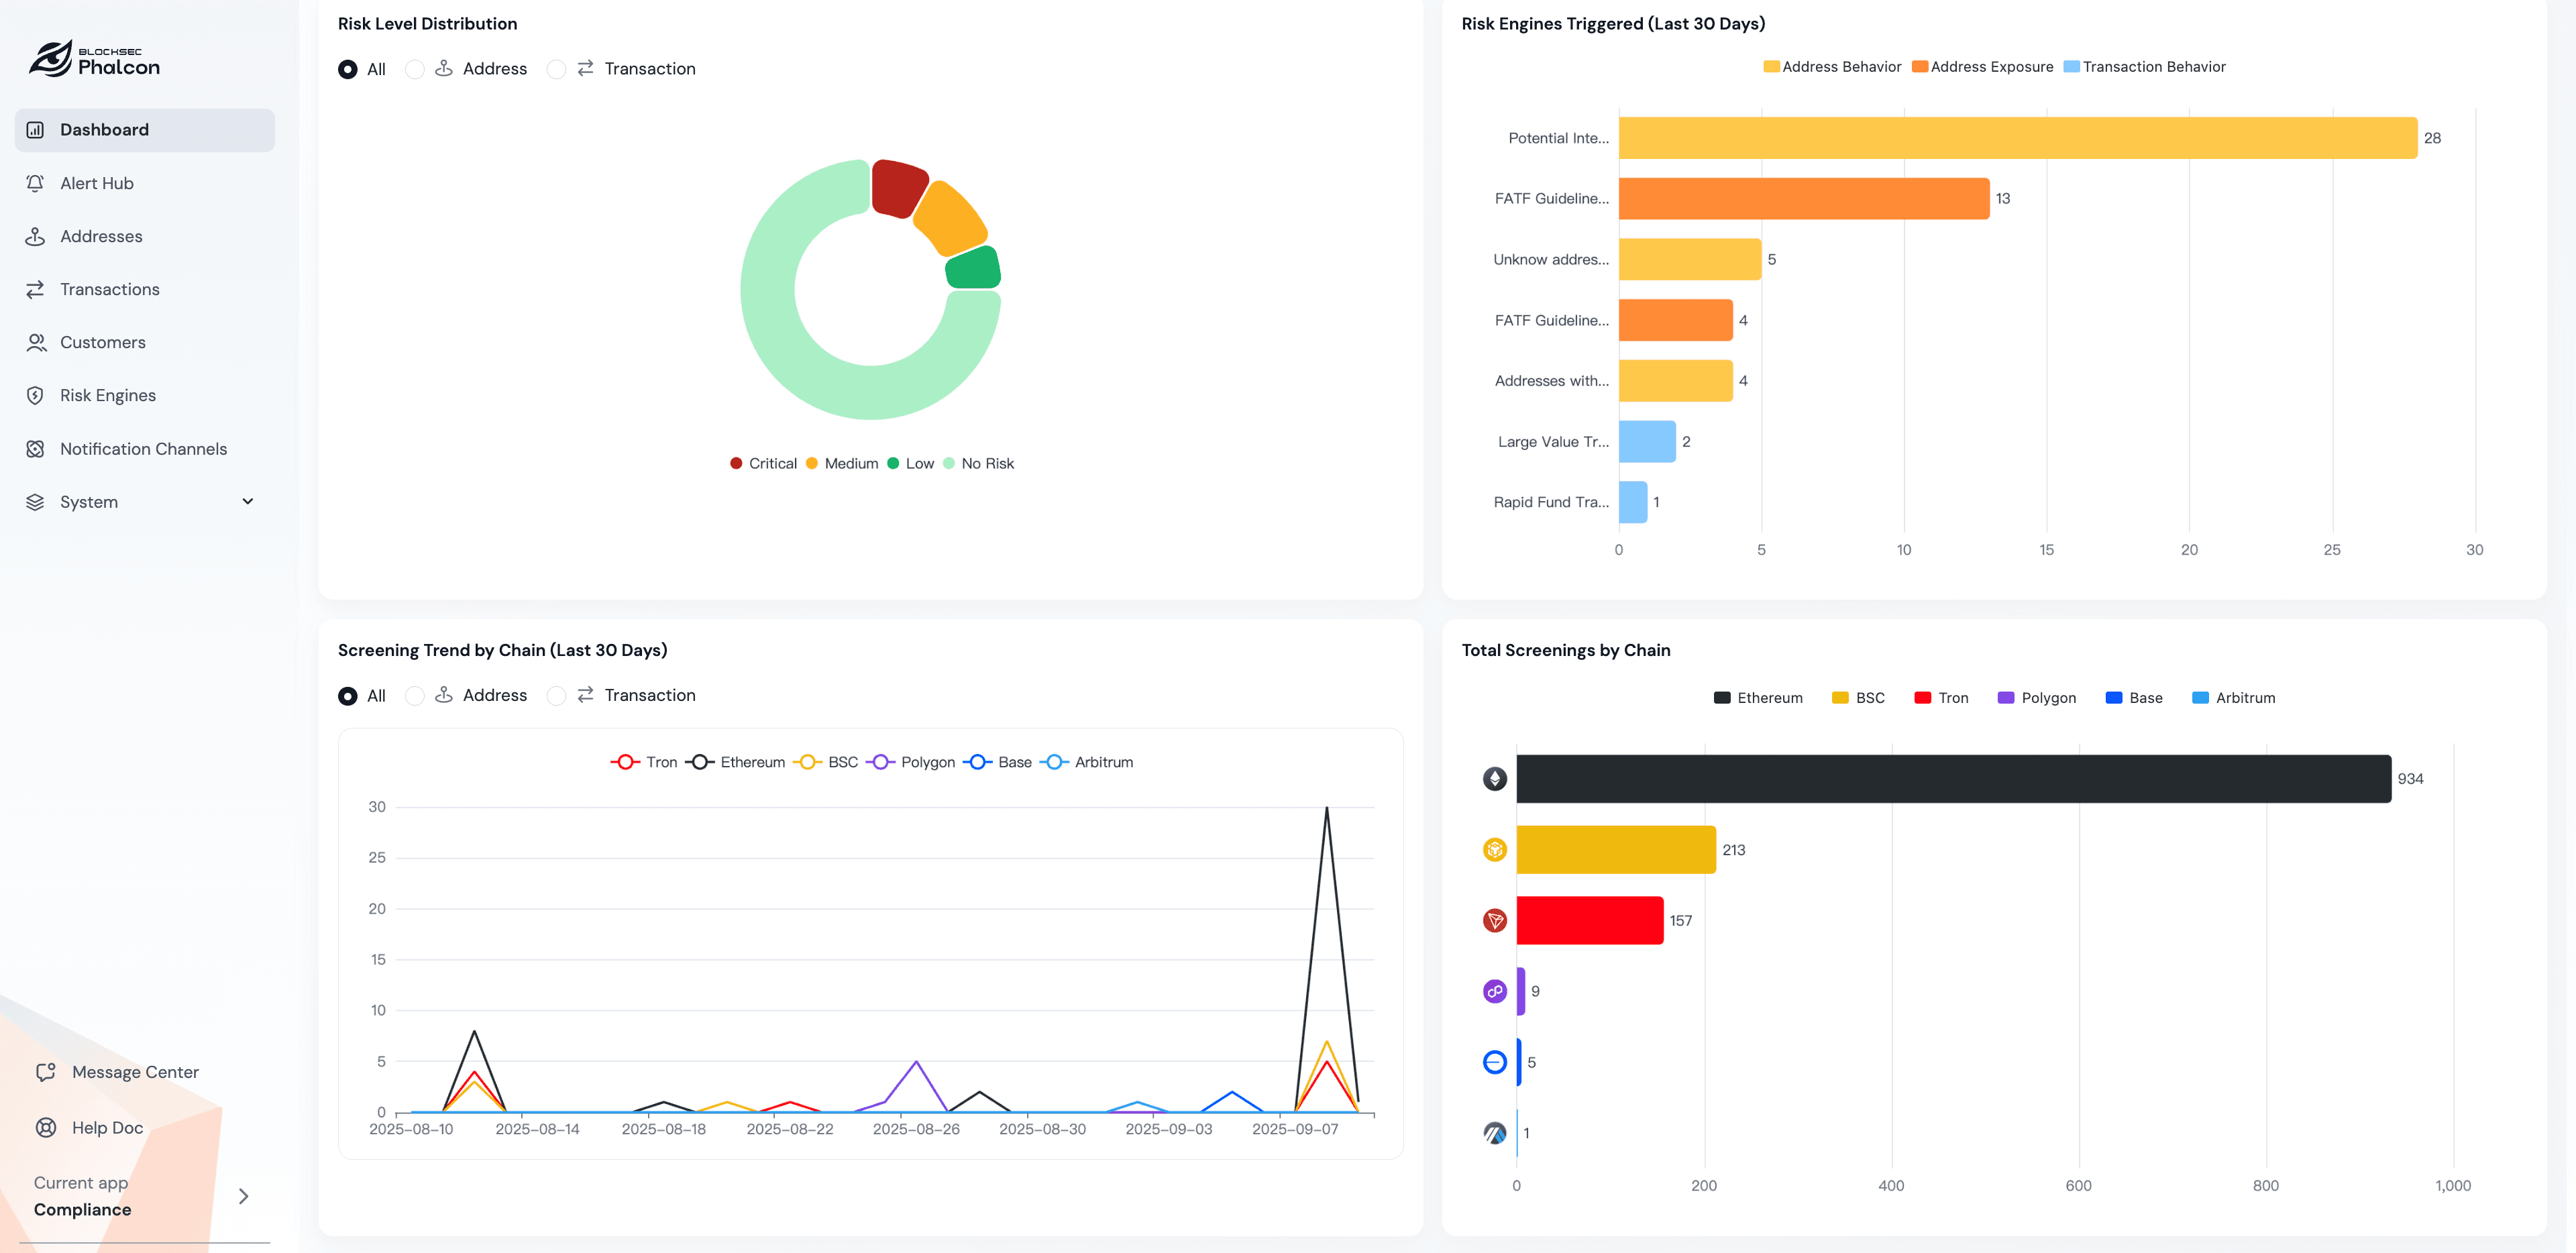Click the Help Doc lifebuoy icon
Screen dimensions: 2576x1253
46,1127
